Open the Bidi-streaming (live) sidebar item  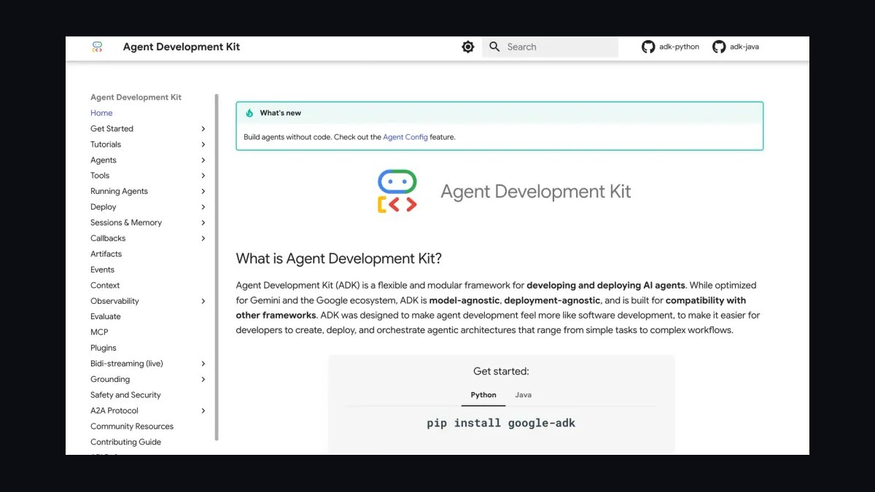click(127, 364)
